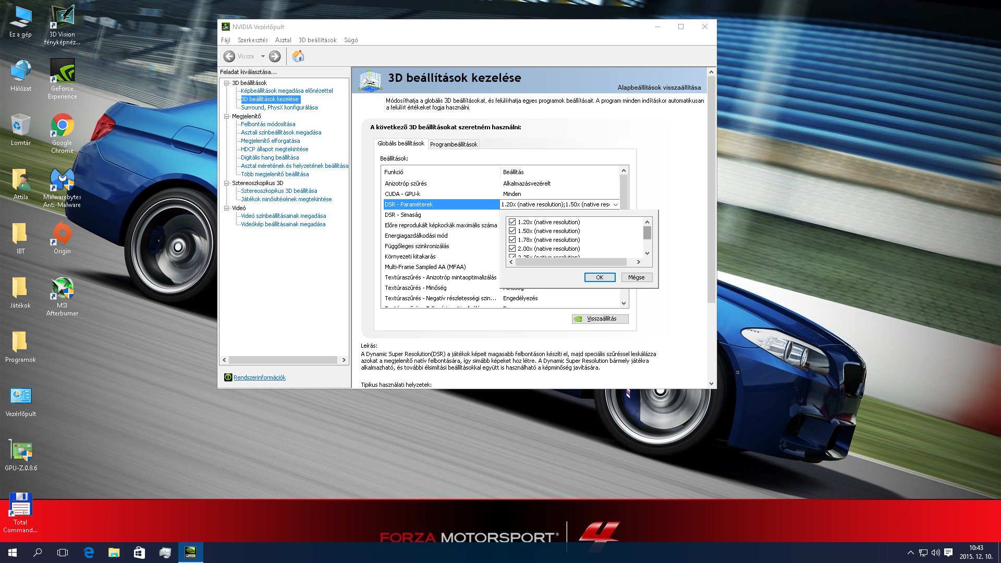Click the Visszaállítás button
This screenshot has height=563, width=1001.
[600, 319]
